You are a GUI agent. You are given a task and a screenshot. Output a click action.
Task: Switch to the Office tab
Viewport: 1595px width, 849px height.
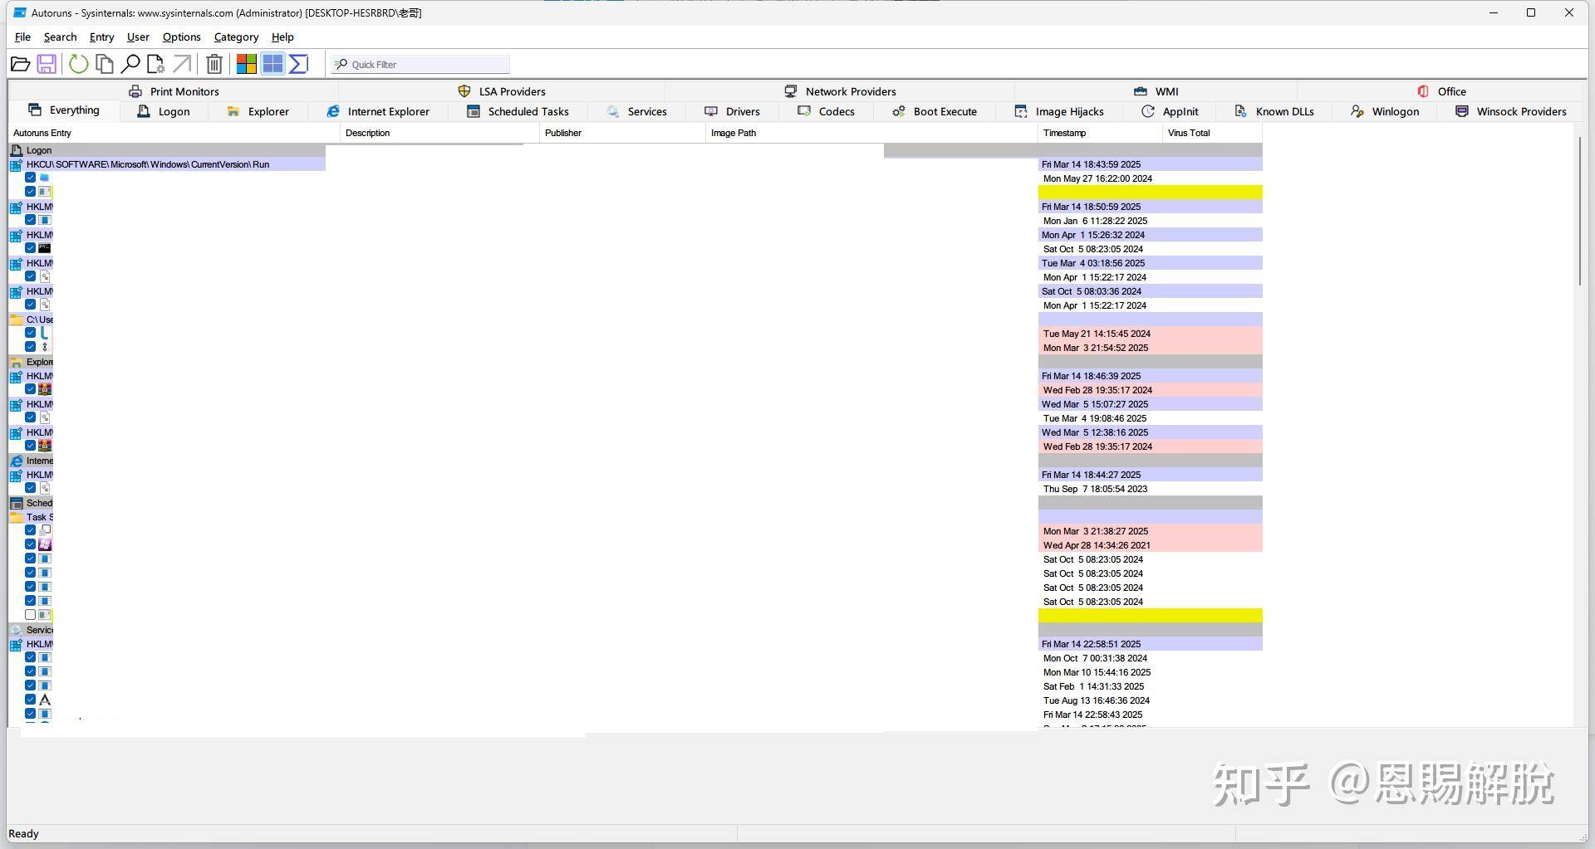click(x=1441, y=91)
